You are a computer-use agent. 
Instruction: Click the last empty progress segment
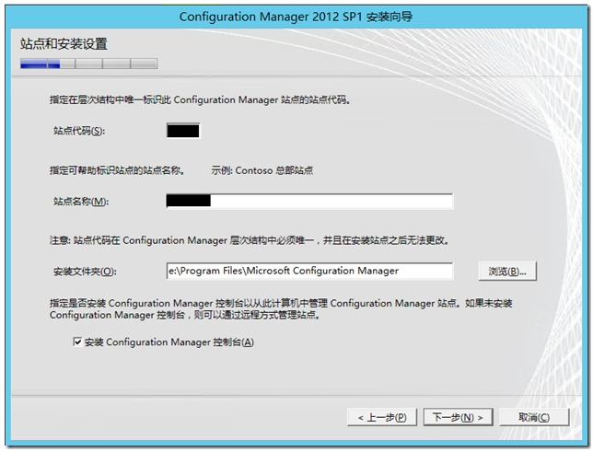point(144,64)
